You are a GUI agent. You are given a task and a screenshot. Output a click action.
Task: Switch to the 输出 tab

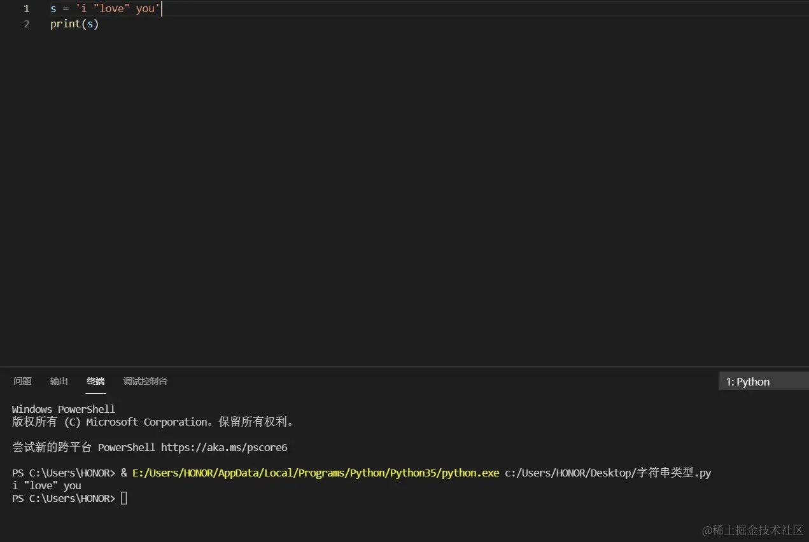pos(59,381)
